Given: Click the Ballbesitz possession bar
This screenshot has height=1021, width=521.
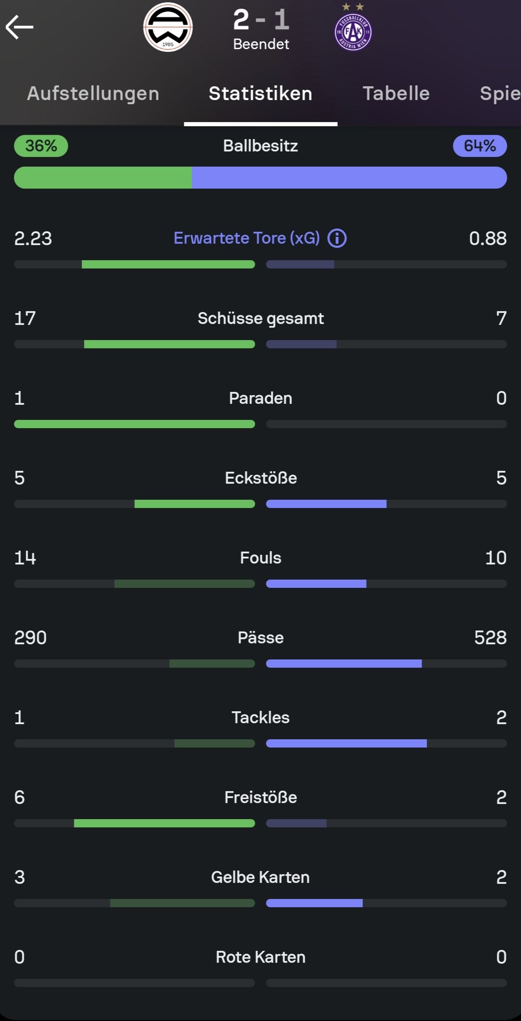Looking at the screenshot, I should [260, 178].
